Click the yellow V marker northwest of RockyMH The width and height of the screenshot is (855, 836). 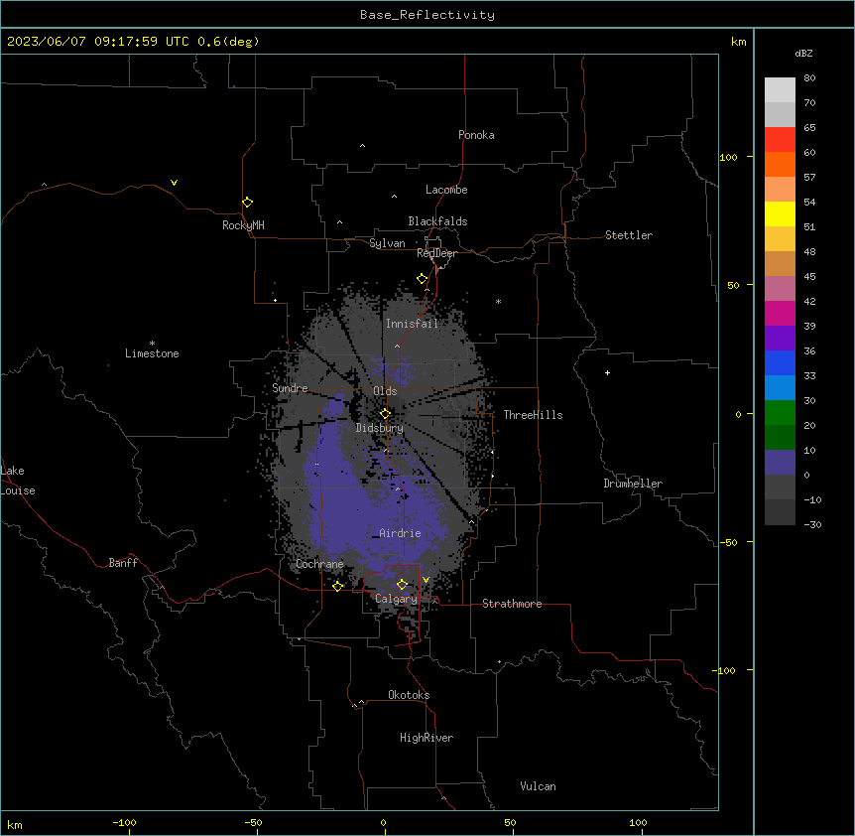click(x=174, y=183)
